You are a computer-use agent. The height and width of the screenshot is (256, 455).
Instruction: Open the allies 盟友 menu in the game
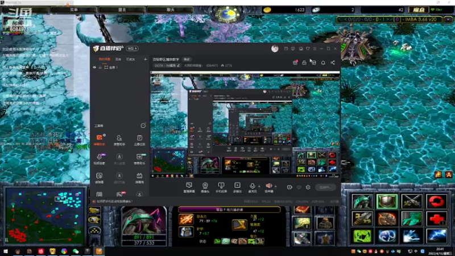[x=122, y=10]
